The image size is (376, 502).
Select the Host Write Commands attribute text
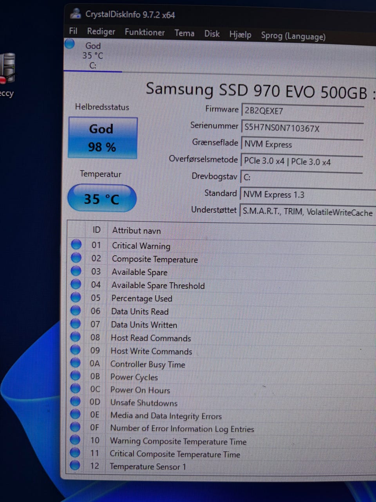(151, 351)
